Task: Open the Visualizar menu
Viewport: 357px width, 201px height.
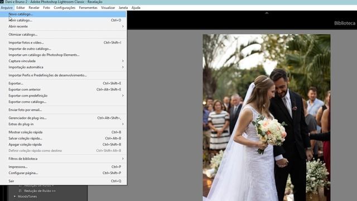Action: pyautogui.click(x=108, y=7)
